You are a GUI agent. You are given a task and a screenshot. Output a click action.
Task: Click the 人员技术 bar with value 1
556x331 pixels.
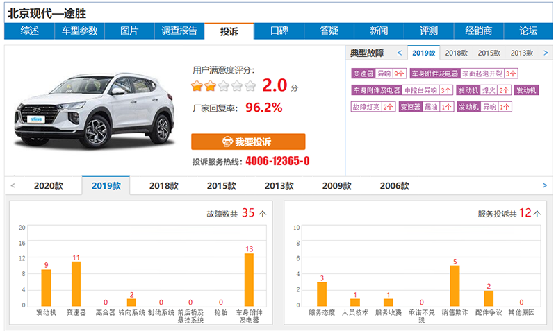pos(355,303)
